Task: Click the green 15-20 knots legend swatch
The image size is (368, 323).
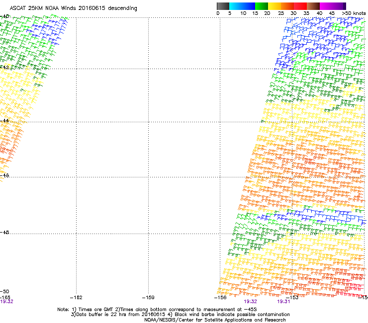Action: (x=262, y=6)
